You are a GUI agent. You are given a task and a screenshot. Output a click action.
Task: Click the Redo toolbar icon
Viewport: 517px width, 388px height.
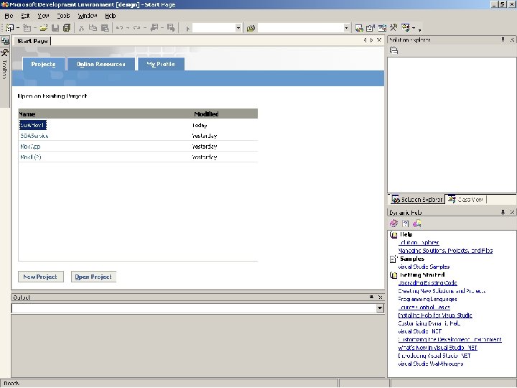(x=137, y=28)
